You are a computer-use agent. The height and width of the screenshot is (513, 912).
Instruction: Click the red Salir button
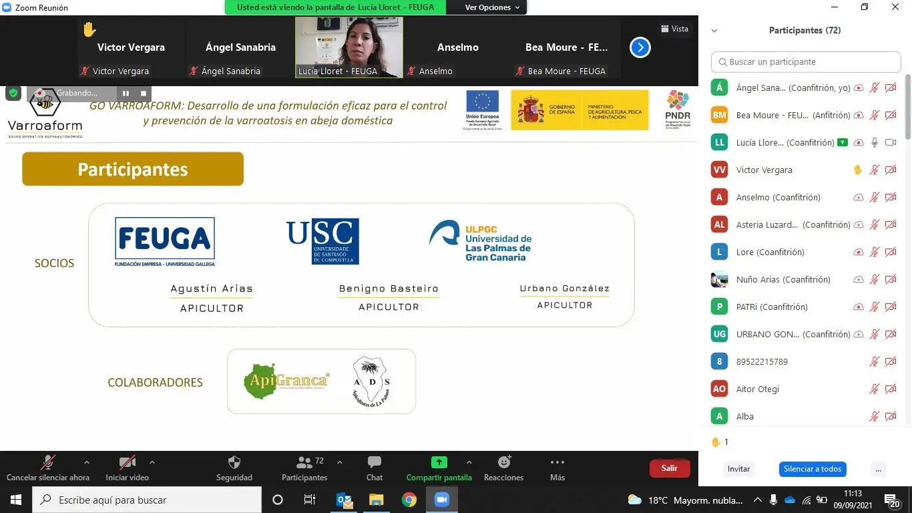669,468
